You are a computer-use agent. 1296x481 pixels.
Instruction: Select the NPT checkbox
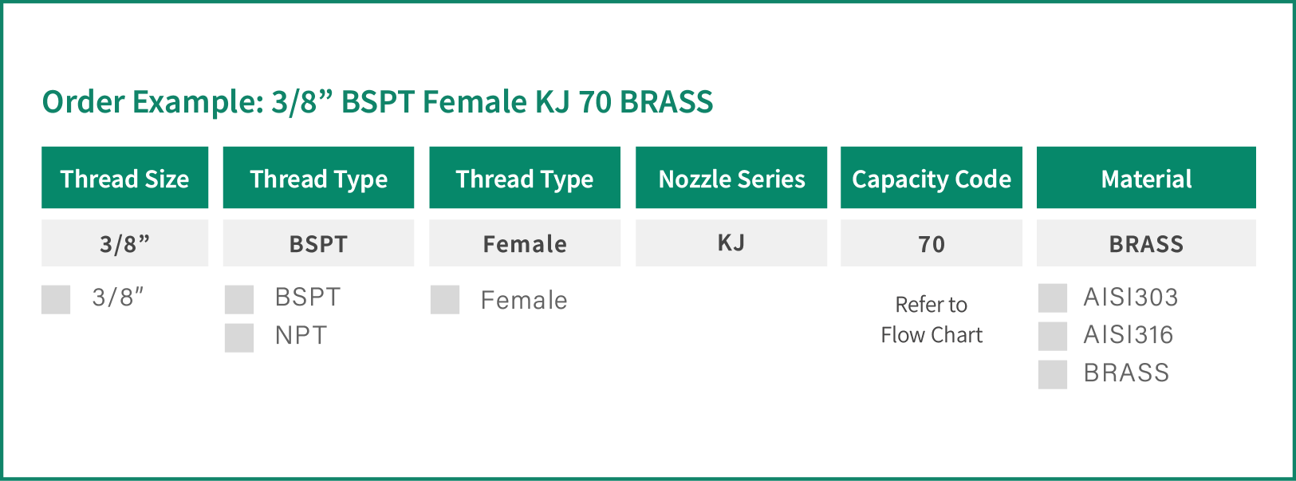coord(239,337)
